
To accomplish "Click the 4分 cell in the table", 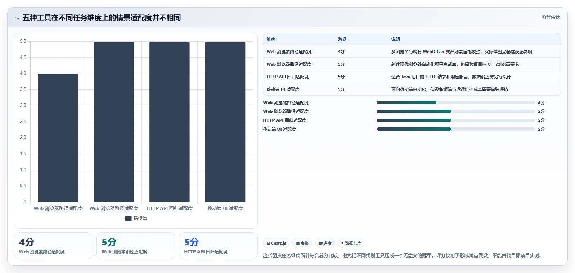I will [x=341, y=52].
